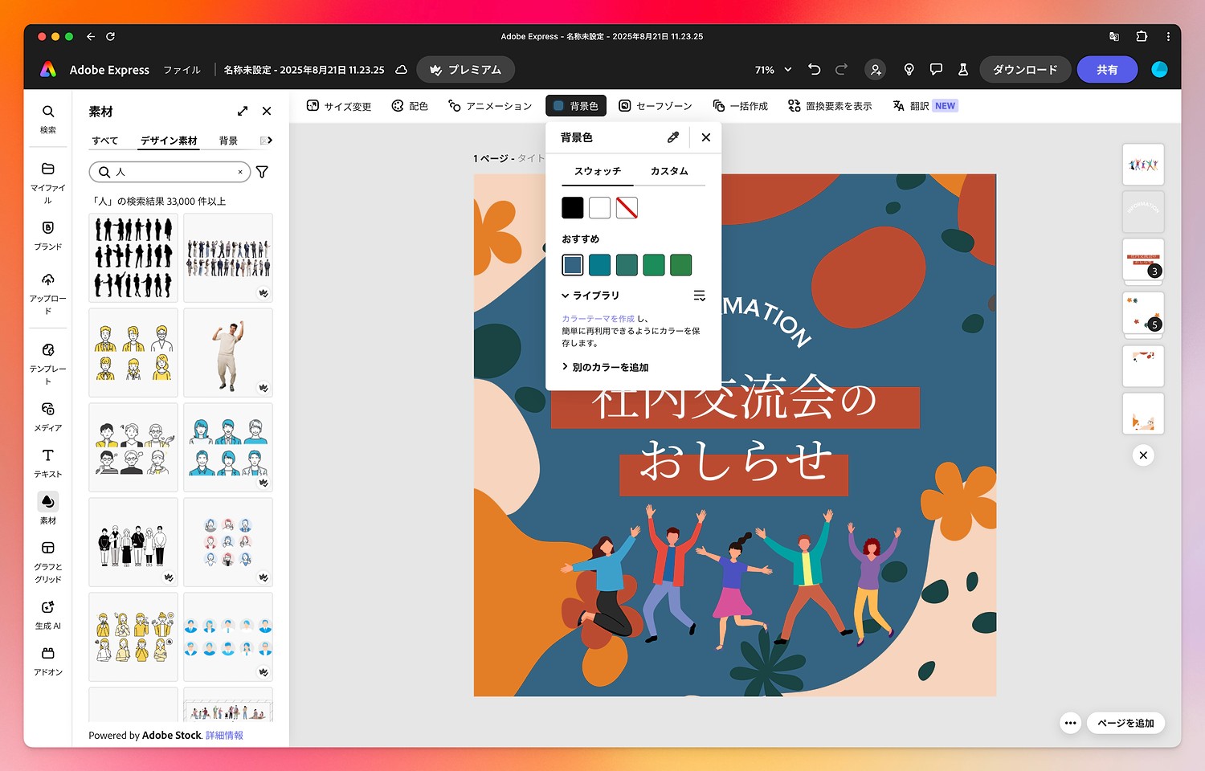1205x771 pixels.
Task: Click the undo arrow icon
Action: click(814, 70)
